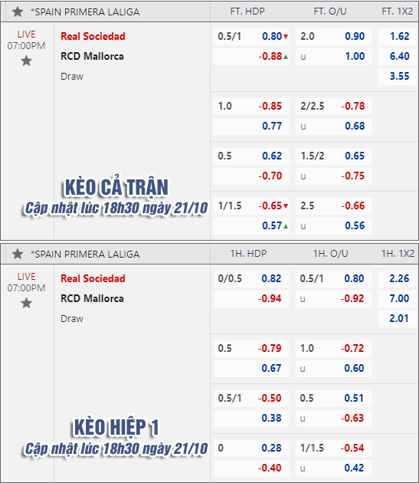Click the star icon beside bottom SPAIN PRIMERA LALIGA header
Viewport: 419px width, 483px height.
click(x=18, y=254)
